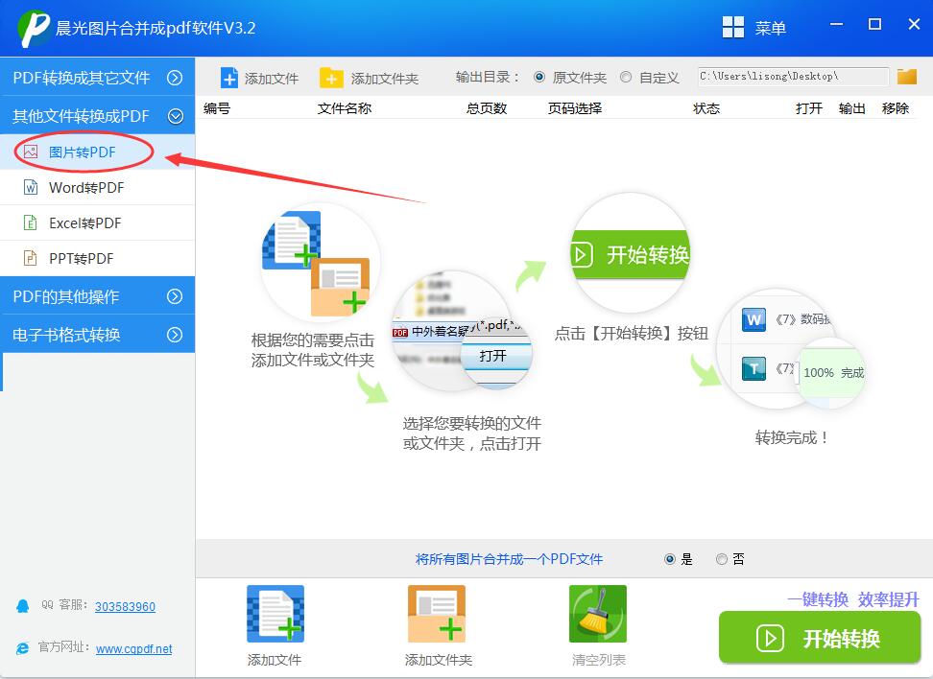Select 图片转PDF menu item

point(98,152)
